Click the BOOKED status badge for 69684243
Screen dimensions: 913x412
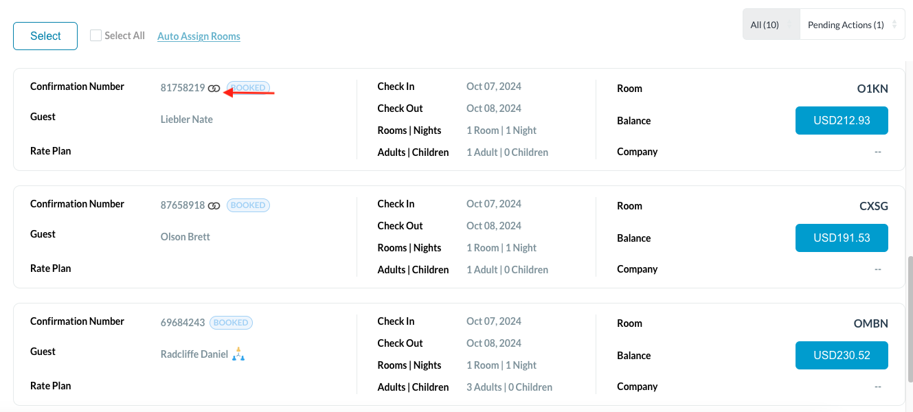(x=231, y=323)
